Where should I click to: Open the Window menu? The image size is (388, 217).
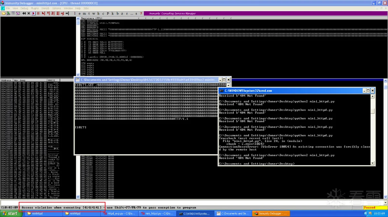68,8
